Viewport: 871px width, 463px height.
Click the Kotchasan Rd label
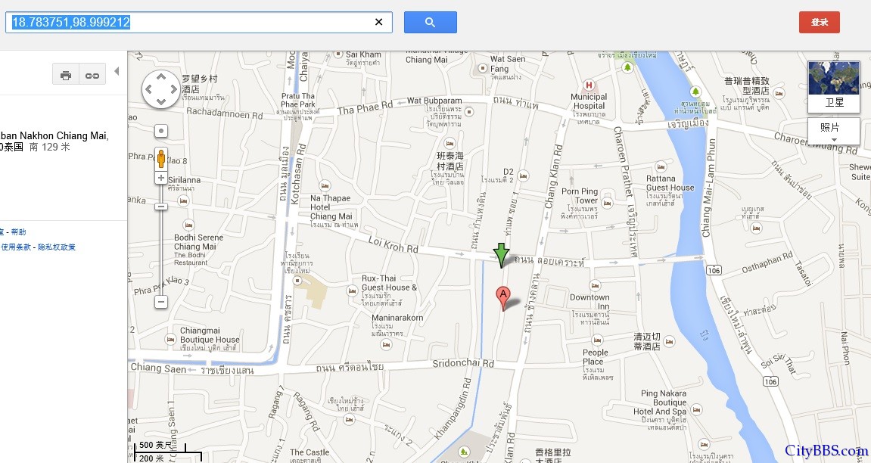(299, 174)
